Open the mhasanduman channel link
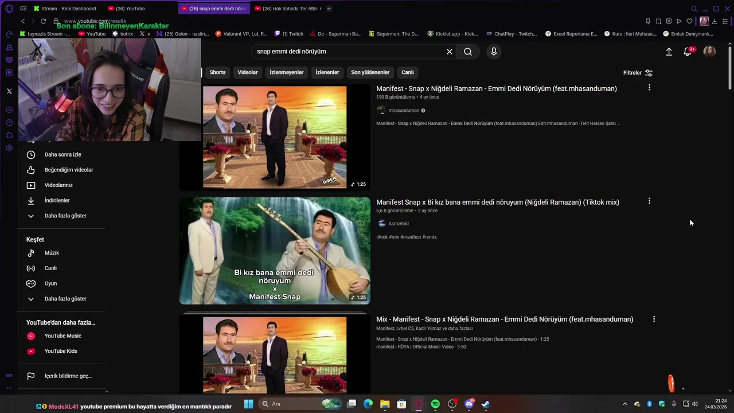The height and width of the screenshot is (413, 734). tap(404, 111)
